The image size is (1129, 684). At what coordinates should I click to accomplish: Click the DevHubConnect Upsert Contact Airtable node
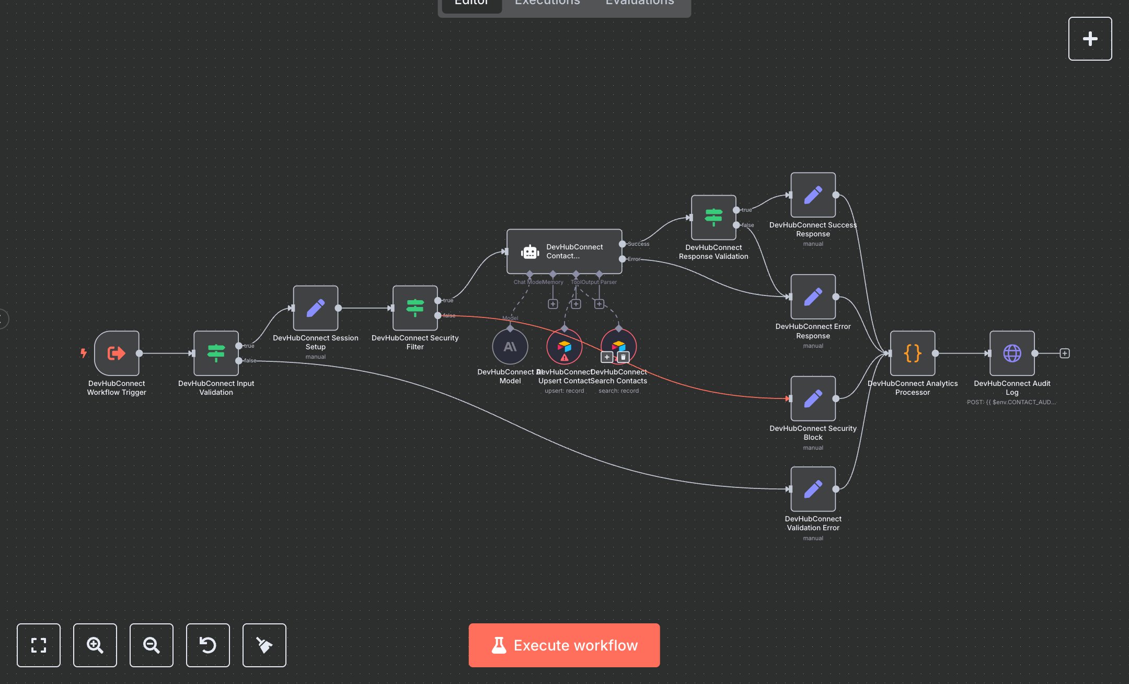tap(564, 346)
